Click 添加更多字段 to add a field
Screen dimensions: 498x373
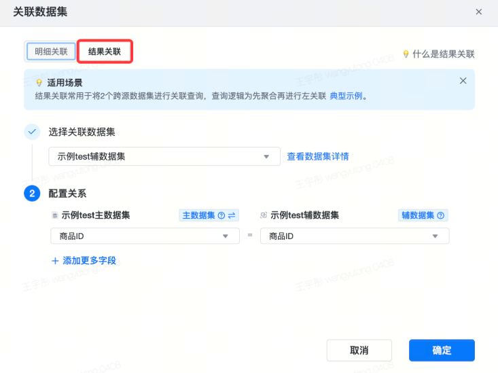point(84,260)
